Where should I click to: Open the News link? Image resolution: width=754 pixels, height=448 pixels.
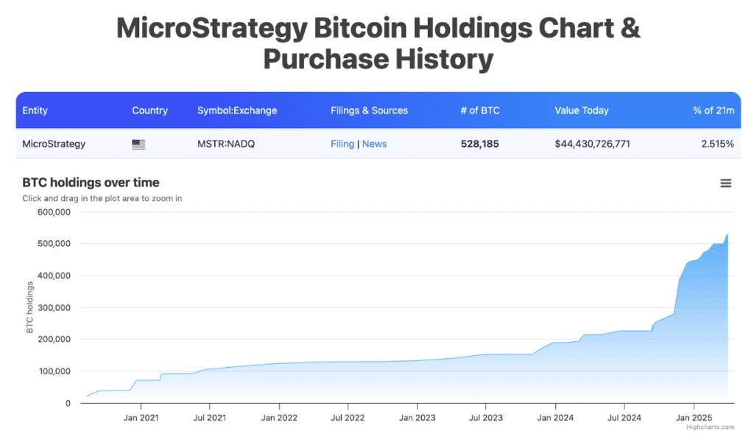coord(374,144)
